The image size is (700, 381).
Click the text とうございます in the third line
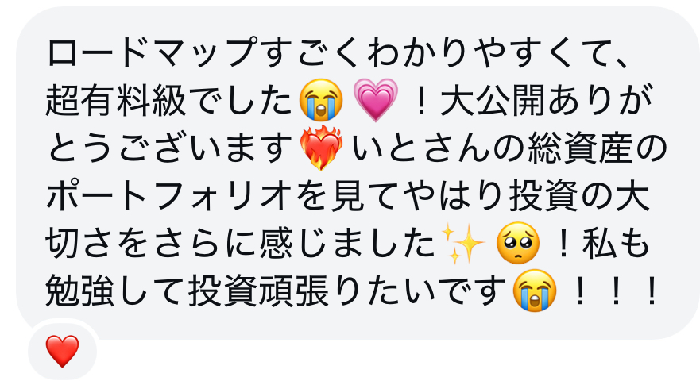171,148
